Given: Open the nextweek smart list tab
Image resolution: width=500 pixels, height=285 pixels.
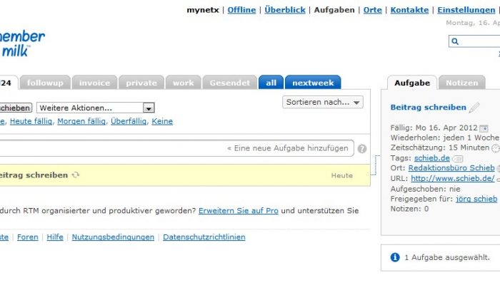Looking at the screenshot, I should pyautogui.click(x=313, y=83).
